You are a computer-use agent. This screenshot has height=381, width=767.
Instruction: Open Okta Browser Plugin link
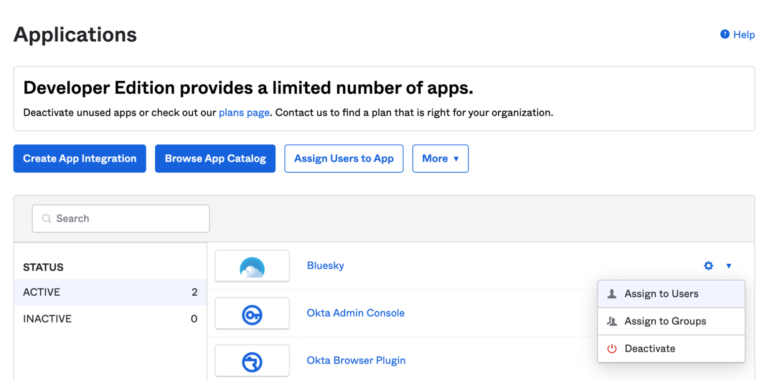tap(356, 361)
